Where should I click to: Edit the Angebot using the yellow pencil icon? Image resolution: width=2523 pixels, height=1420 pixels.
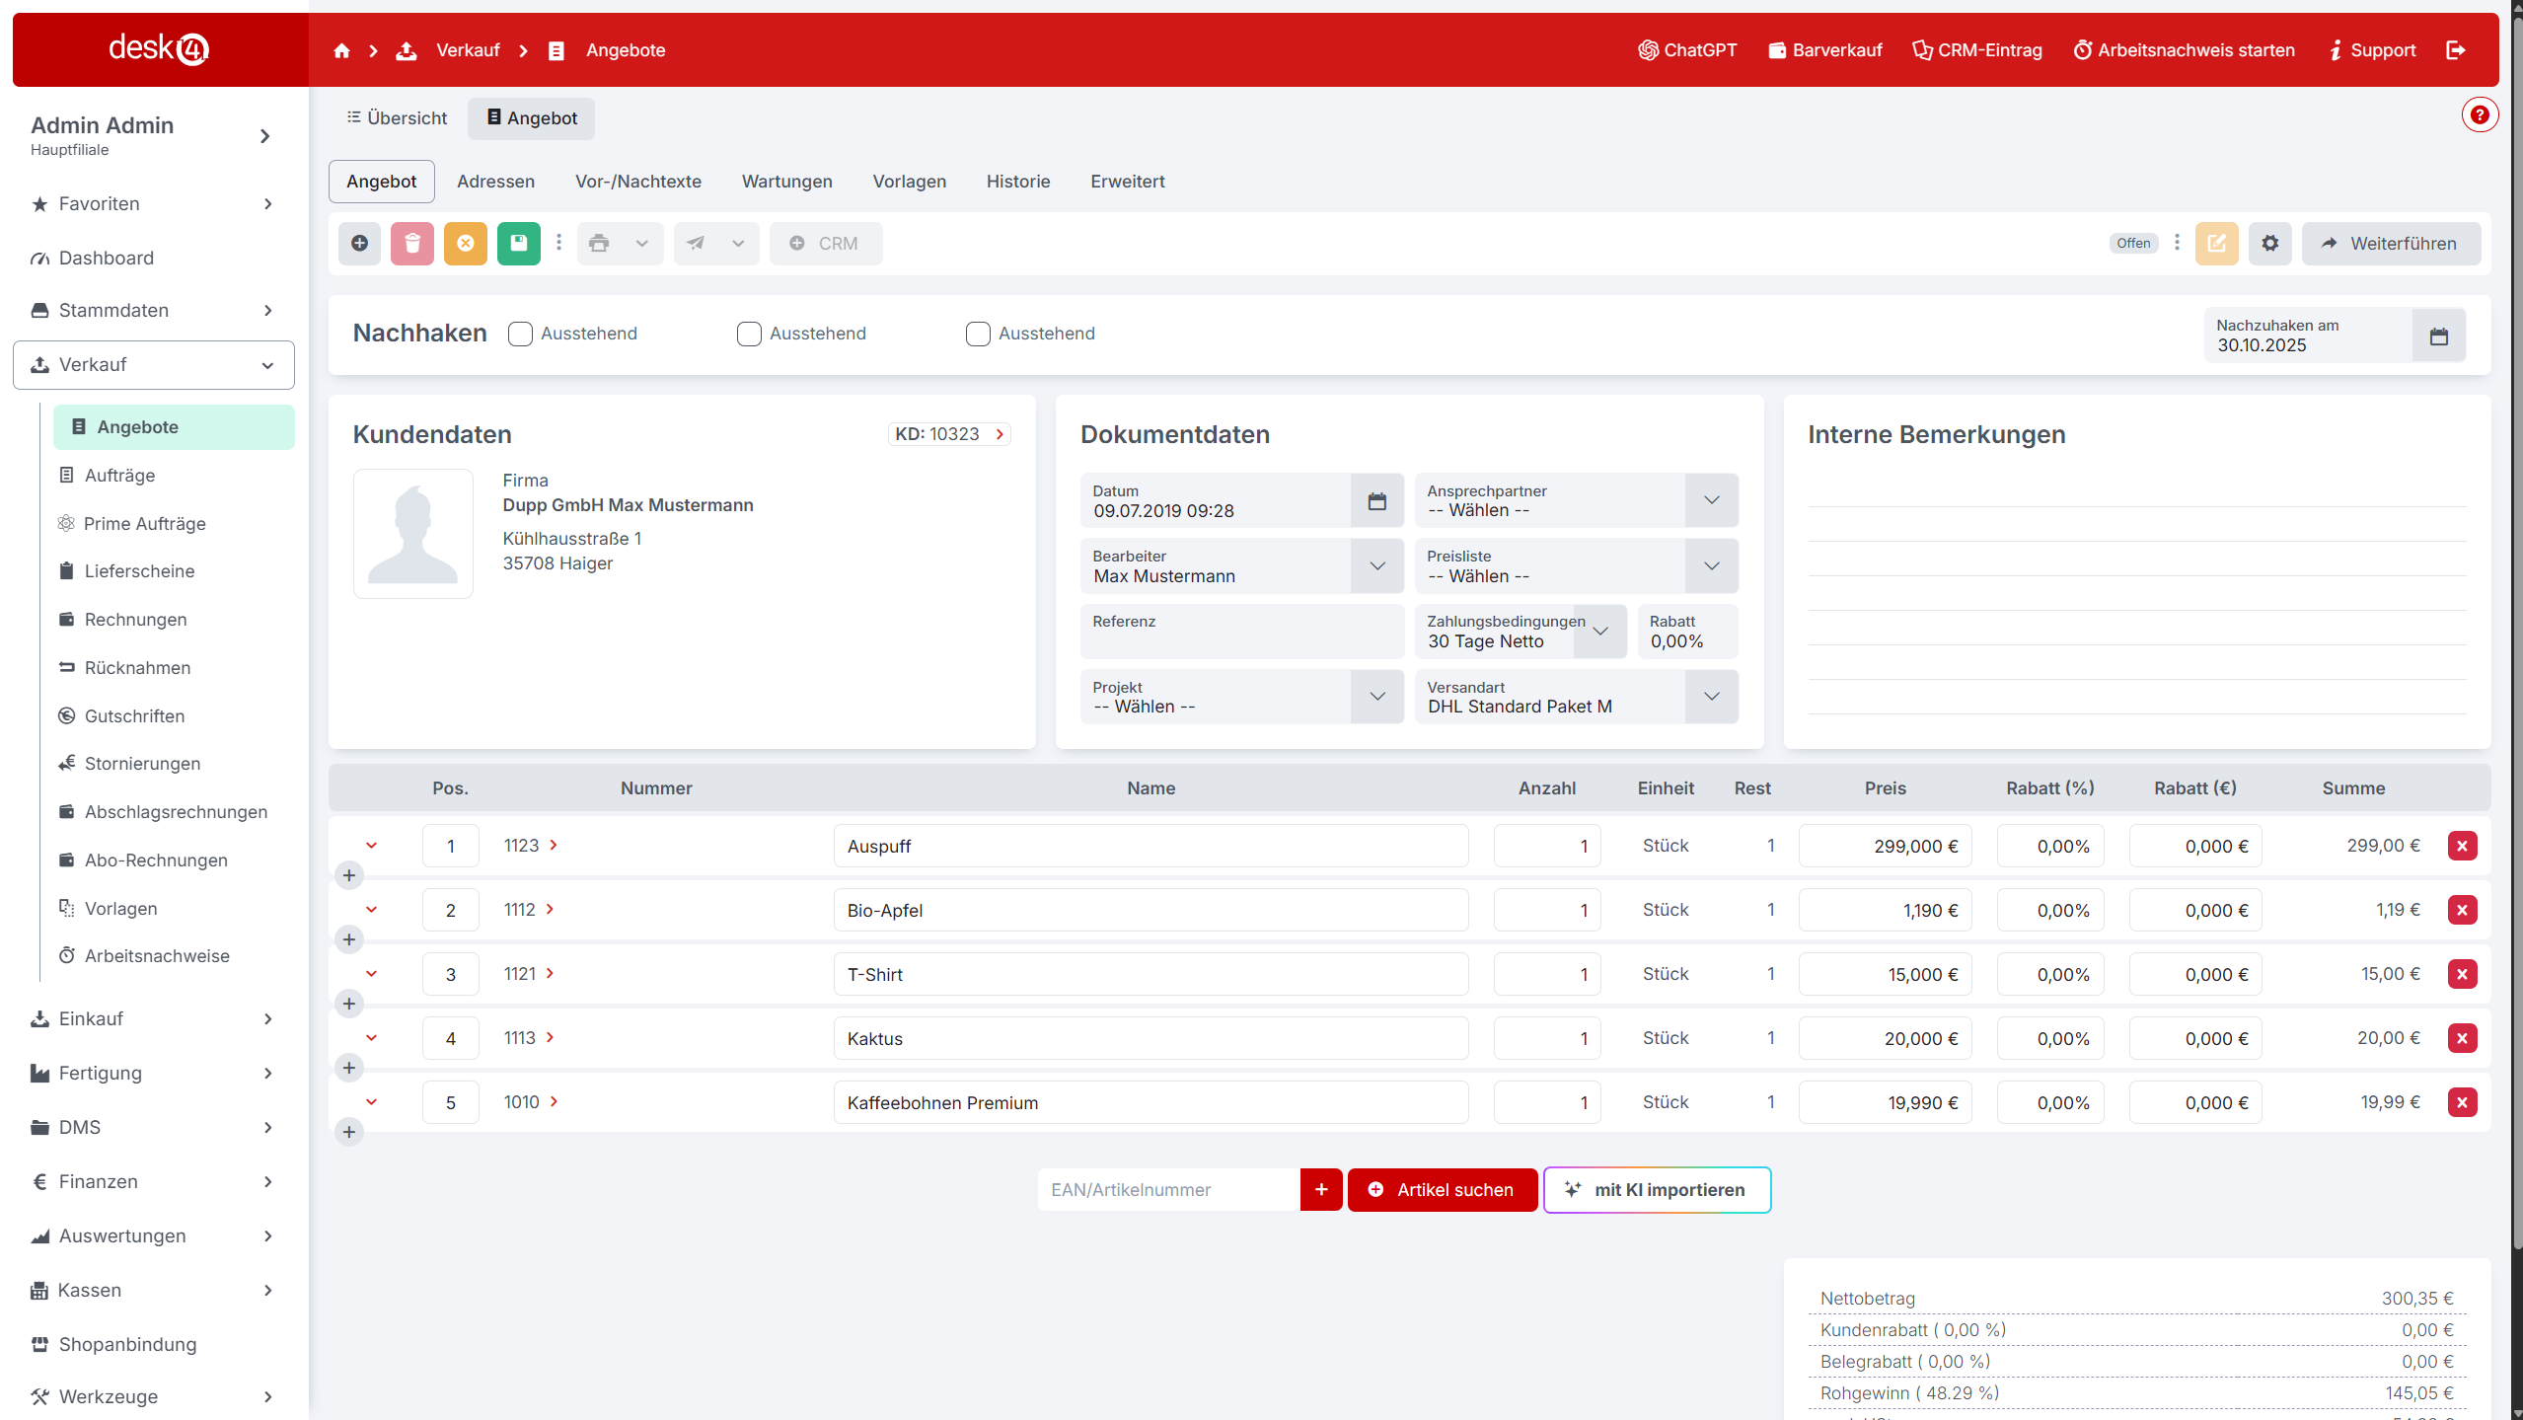click(2217, 243)
